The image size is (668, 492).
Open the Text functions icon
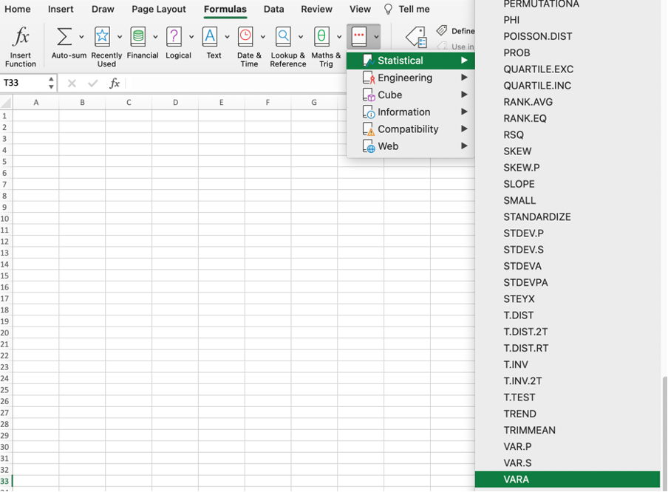coord(210,37)
